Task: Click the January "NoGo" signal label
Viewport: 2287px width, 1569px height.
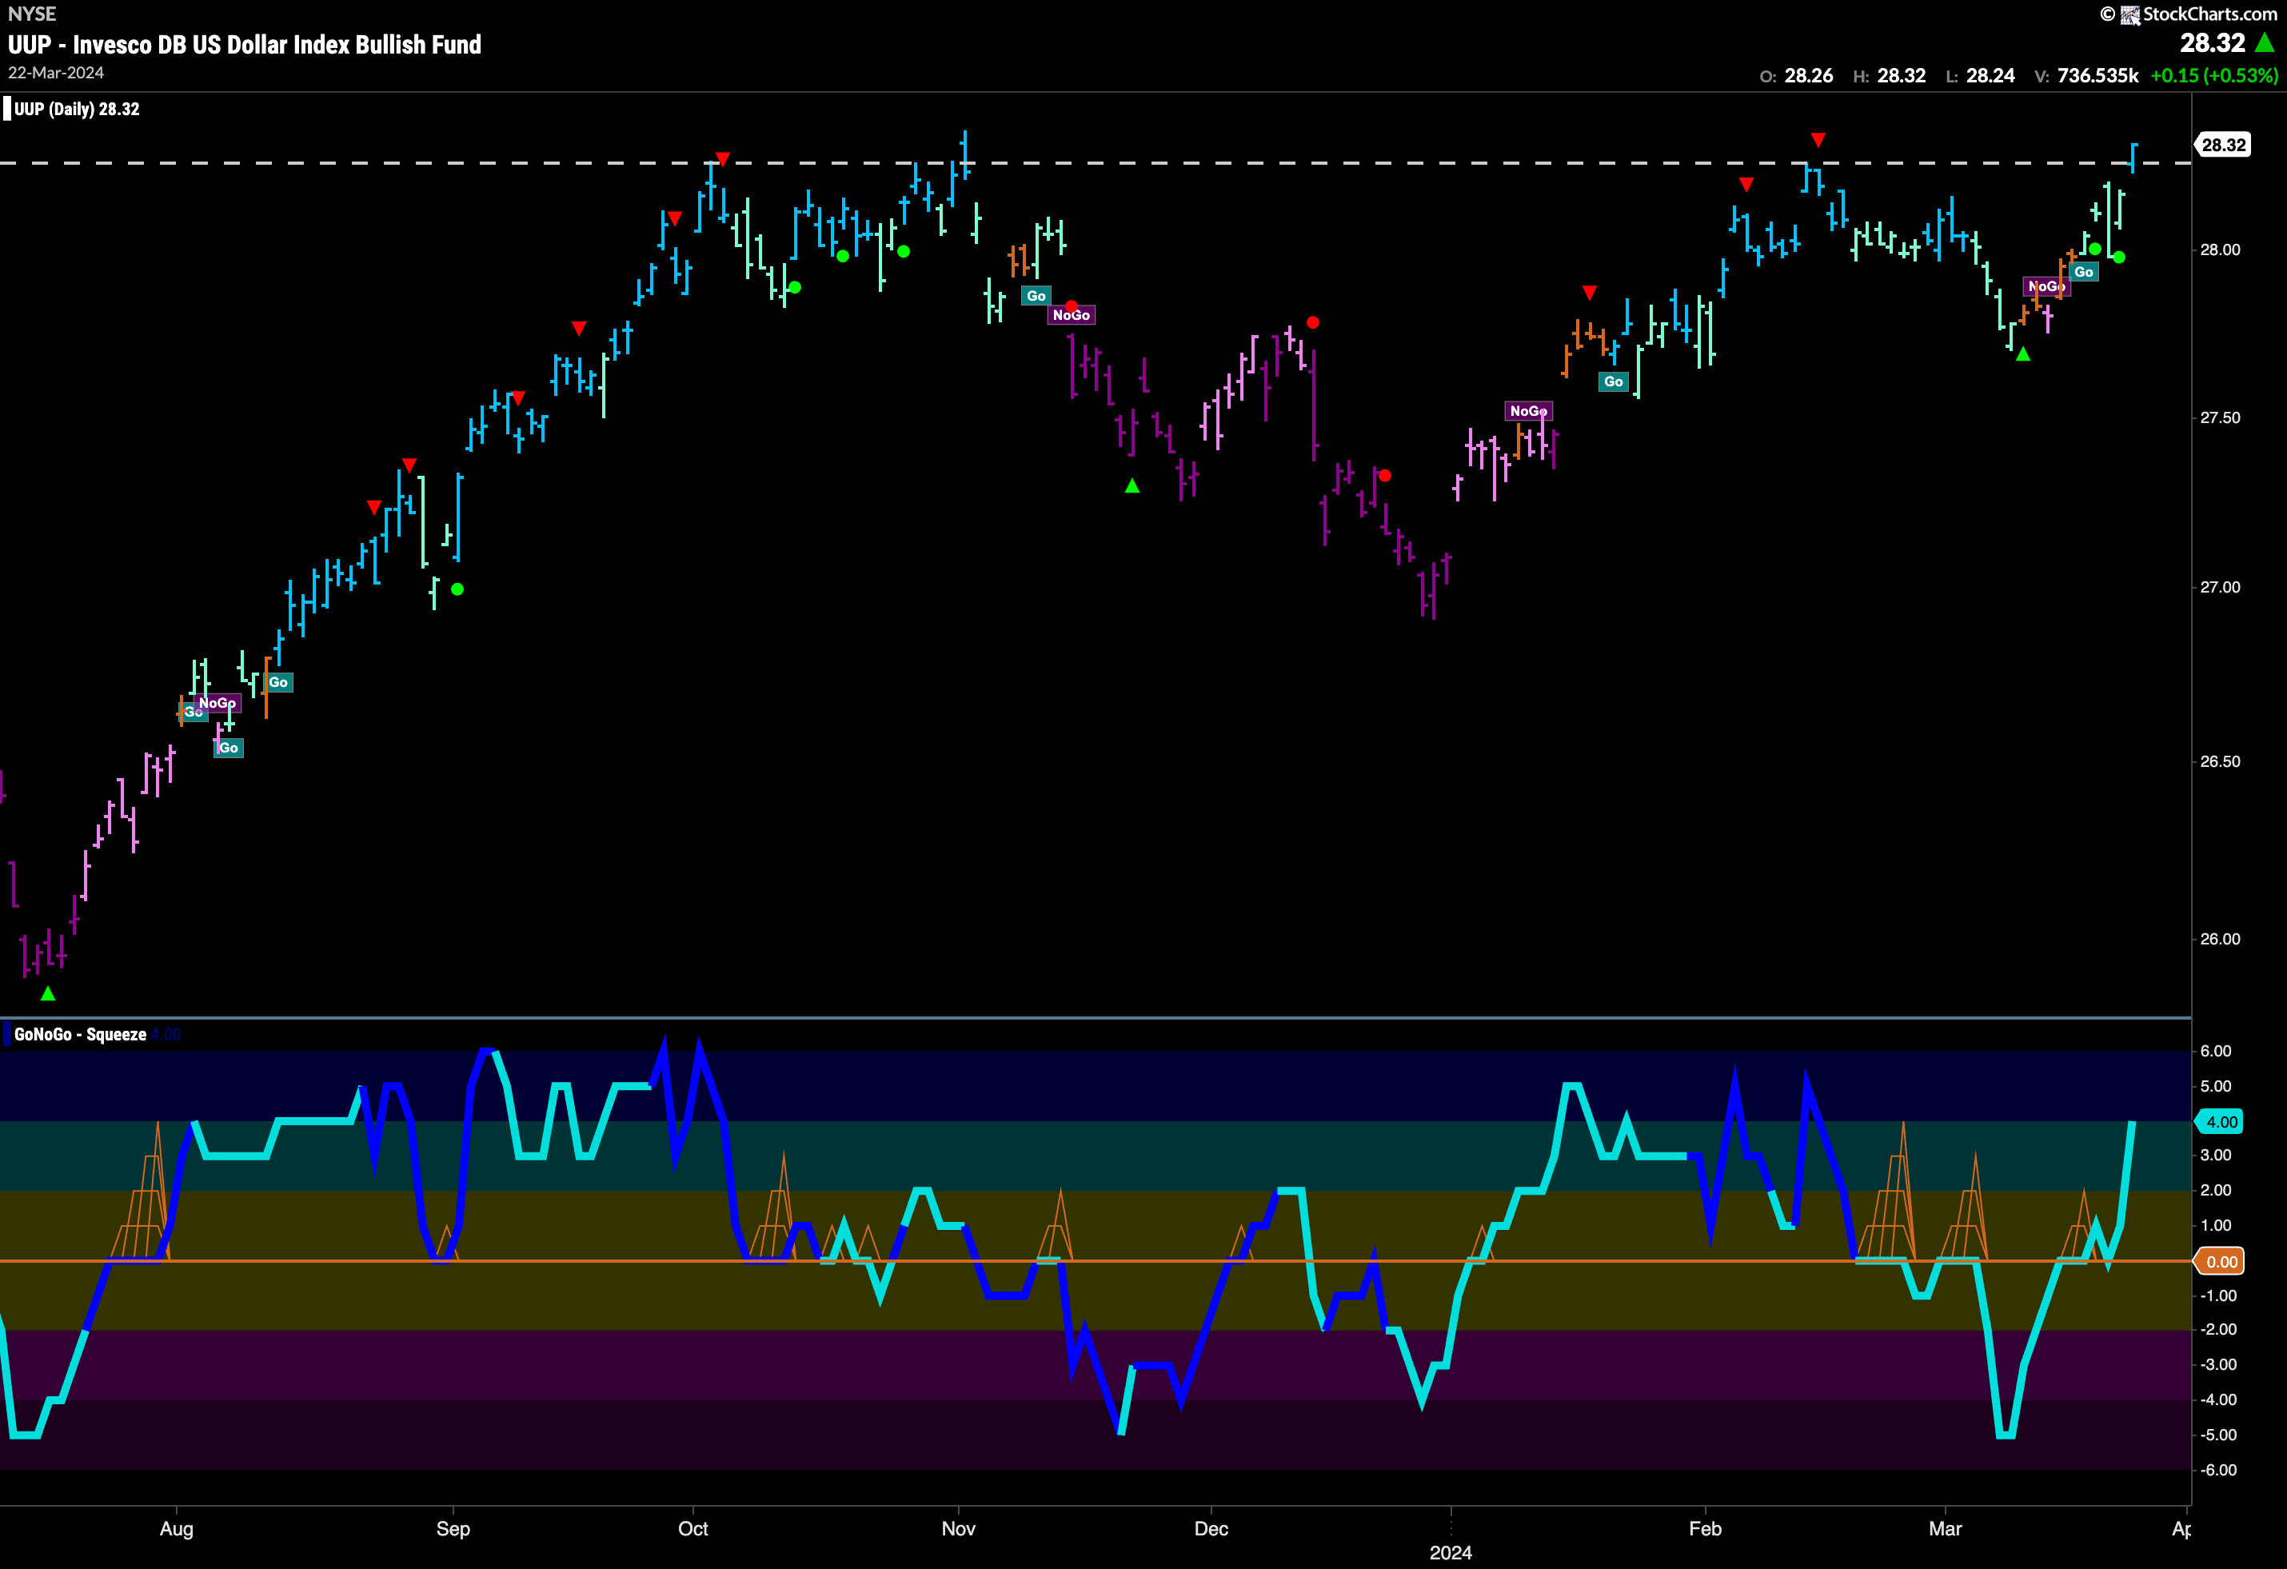Action: (x=1528, y=412)
